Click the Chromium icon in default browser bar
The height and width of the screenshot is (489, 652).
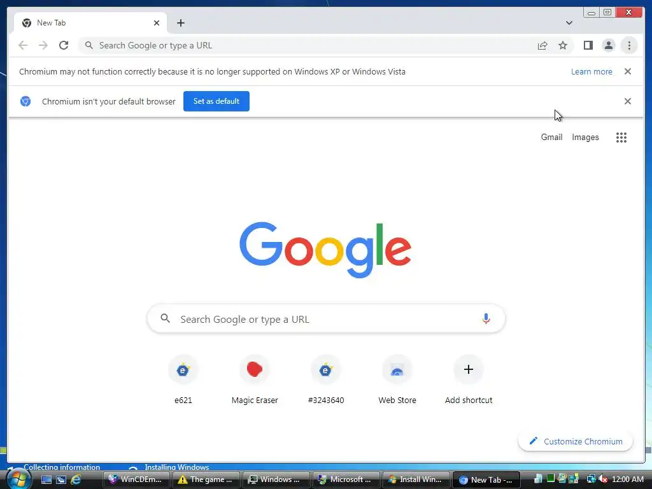pos(25,101)
